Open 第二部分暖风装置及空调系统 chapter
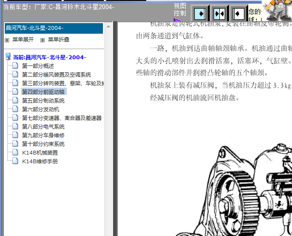Viewport: 292px width, 236px height. [x=56, y=75]
